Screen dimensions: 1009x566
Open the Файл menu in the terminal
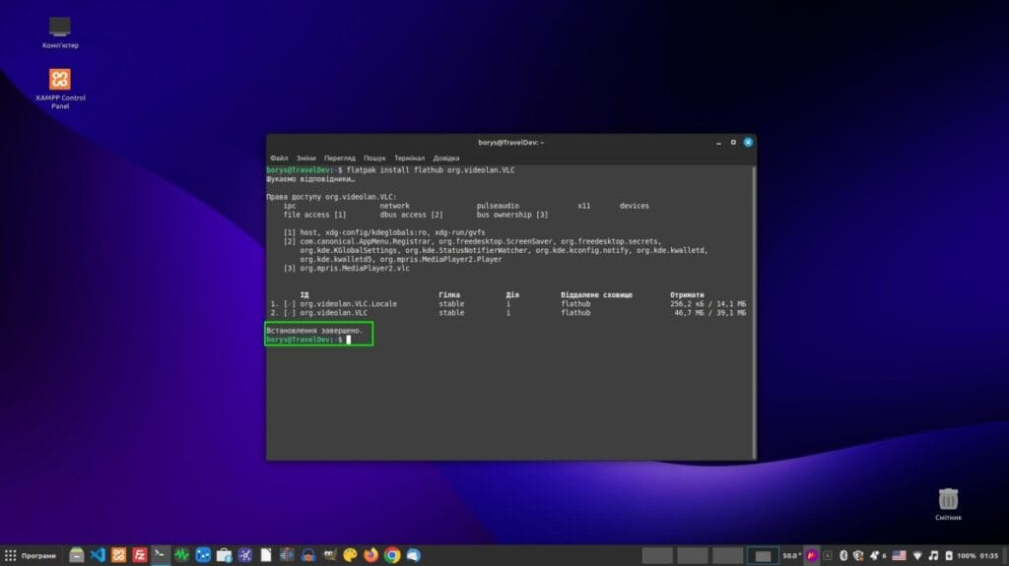[279, 158]
